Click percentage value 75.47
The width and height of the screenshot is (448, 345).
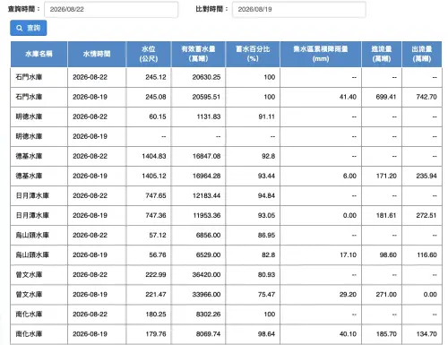tap(266, 294)
